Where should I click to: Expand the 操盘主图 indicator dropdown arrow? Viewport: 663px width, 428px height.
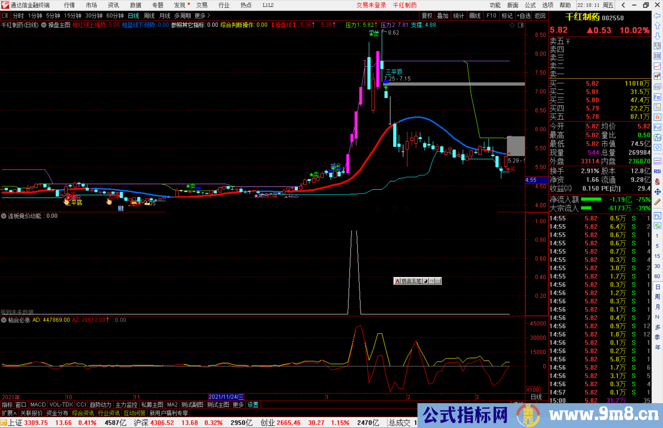click(x=44, y=25)
